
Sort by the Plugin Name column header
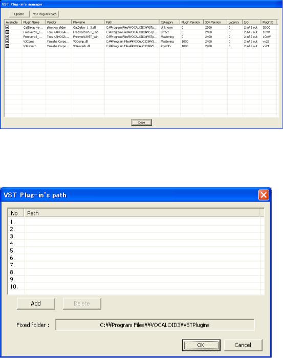point(33,22)
